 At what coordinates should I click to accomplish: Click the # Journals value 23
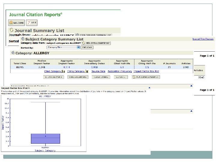click(169, 67)
